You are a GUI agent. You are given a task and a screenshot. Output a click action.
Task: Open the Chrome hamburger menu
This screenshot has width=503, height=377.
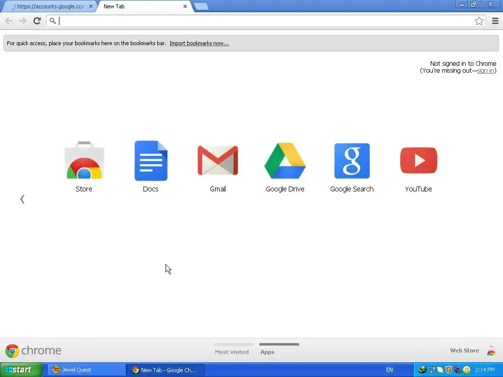point(495,21)
